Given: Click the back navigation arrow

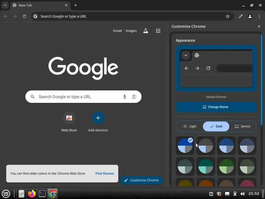Looking at the screenshot, I should pyautogui.click(x=6, y=16).
